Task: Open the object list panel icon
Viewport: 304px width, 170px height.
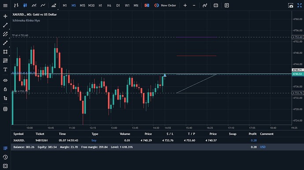Action: (x=5, y=109)
